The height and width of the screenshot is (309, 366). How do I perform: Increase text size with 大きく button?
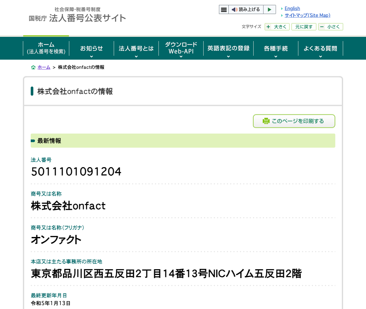[x=277, y=27]
